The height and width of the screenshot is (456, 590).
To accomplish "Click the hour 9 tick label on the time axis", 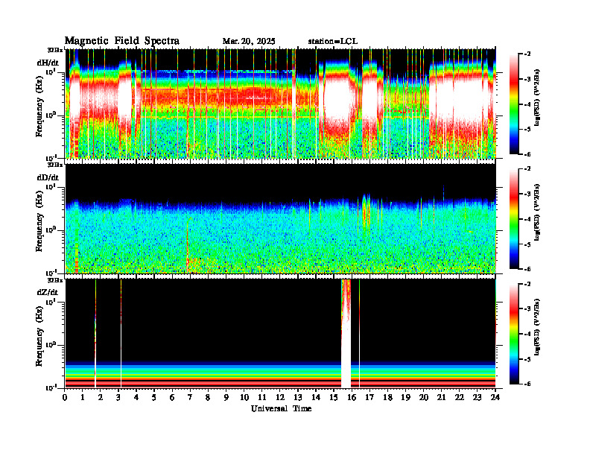I will [226, 398].
